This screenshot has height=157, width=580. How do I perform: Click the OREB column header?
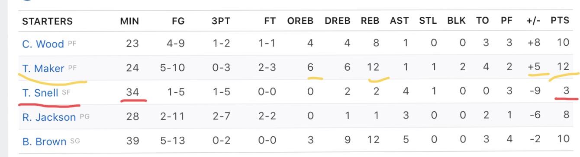(301, 22)
